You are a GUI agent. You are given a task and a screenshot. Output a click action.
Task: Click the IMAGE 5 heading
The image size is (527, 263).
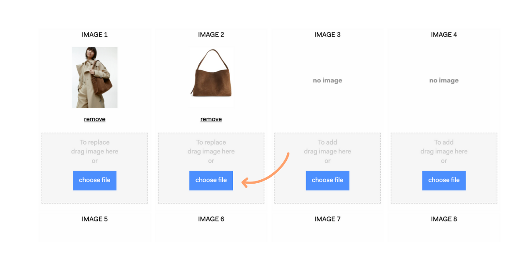pyautogui.click(x=94, y=219)
